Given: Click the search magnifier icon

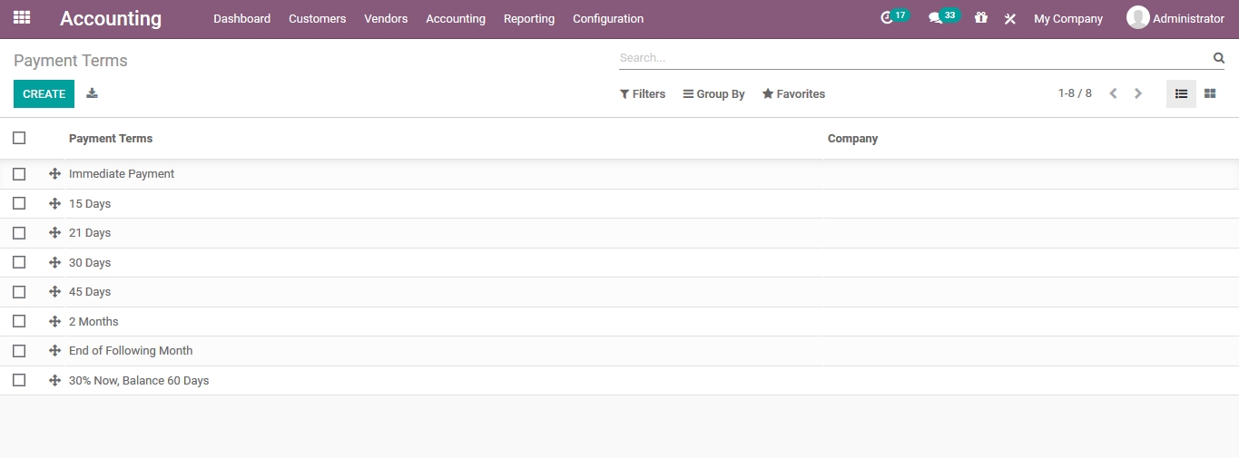Looking at the screenshot, I should [1219, 58].
